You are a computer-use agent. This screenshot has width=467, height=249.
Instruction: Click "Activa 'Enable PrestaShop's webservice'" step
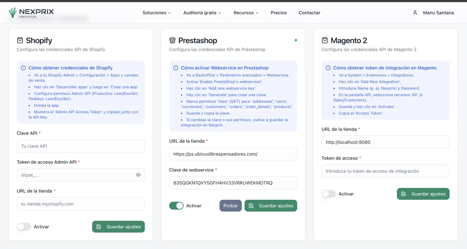click(x=224, y=82)
